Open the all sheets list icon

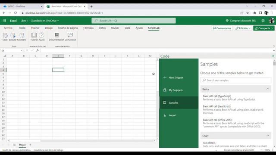pyautogui.click(x=14, y=145)
